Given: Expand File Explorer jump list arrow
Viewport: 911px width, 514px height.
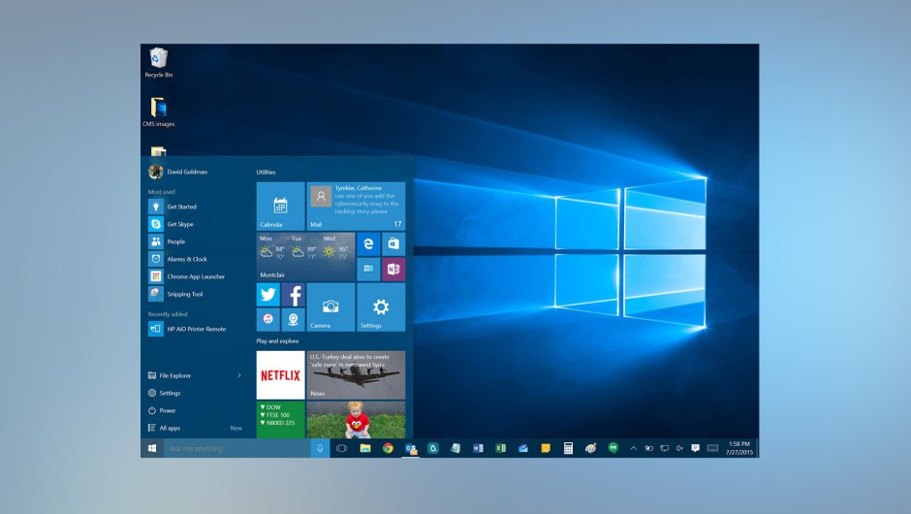Looking at the screenshot, I should tap(239, 375).
